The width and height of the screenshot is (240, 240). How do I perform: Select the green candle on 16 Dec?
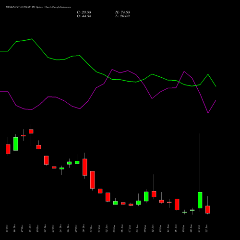(16, 144)
